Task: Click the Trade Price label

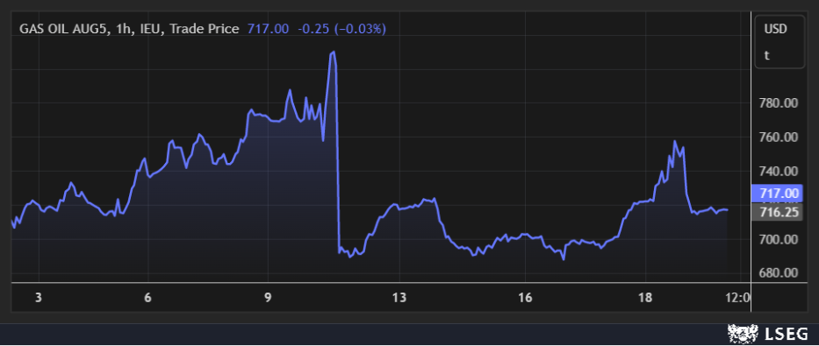Action: pos(205,29)
